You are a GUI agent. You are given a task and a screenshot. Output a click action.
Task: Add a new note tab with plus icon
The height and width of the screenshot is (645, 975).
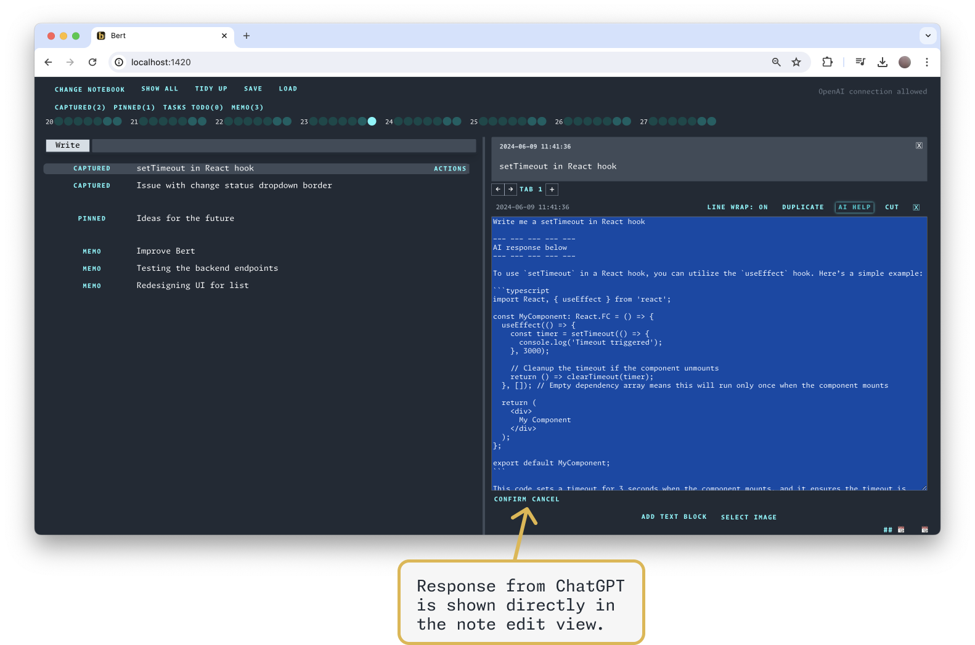coord(552,190)
